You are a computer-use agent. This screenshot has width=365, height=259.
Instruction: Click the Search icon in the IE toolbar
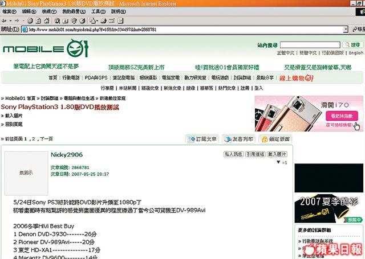click(57, 21)
